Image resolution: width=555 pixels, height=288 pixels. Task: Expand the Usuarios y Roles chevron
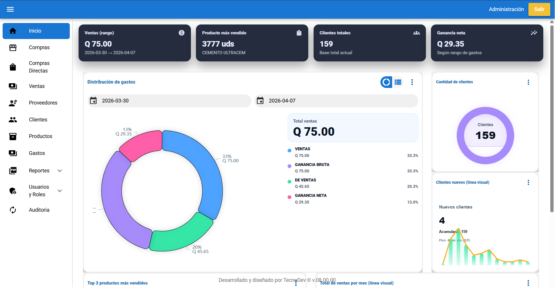click(60, 191)
